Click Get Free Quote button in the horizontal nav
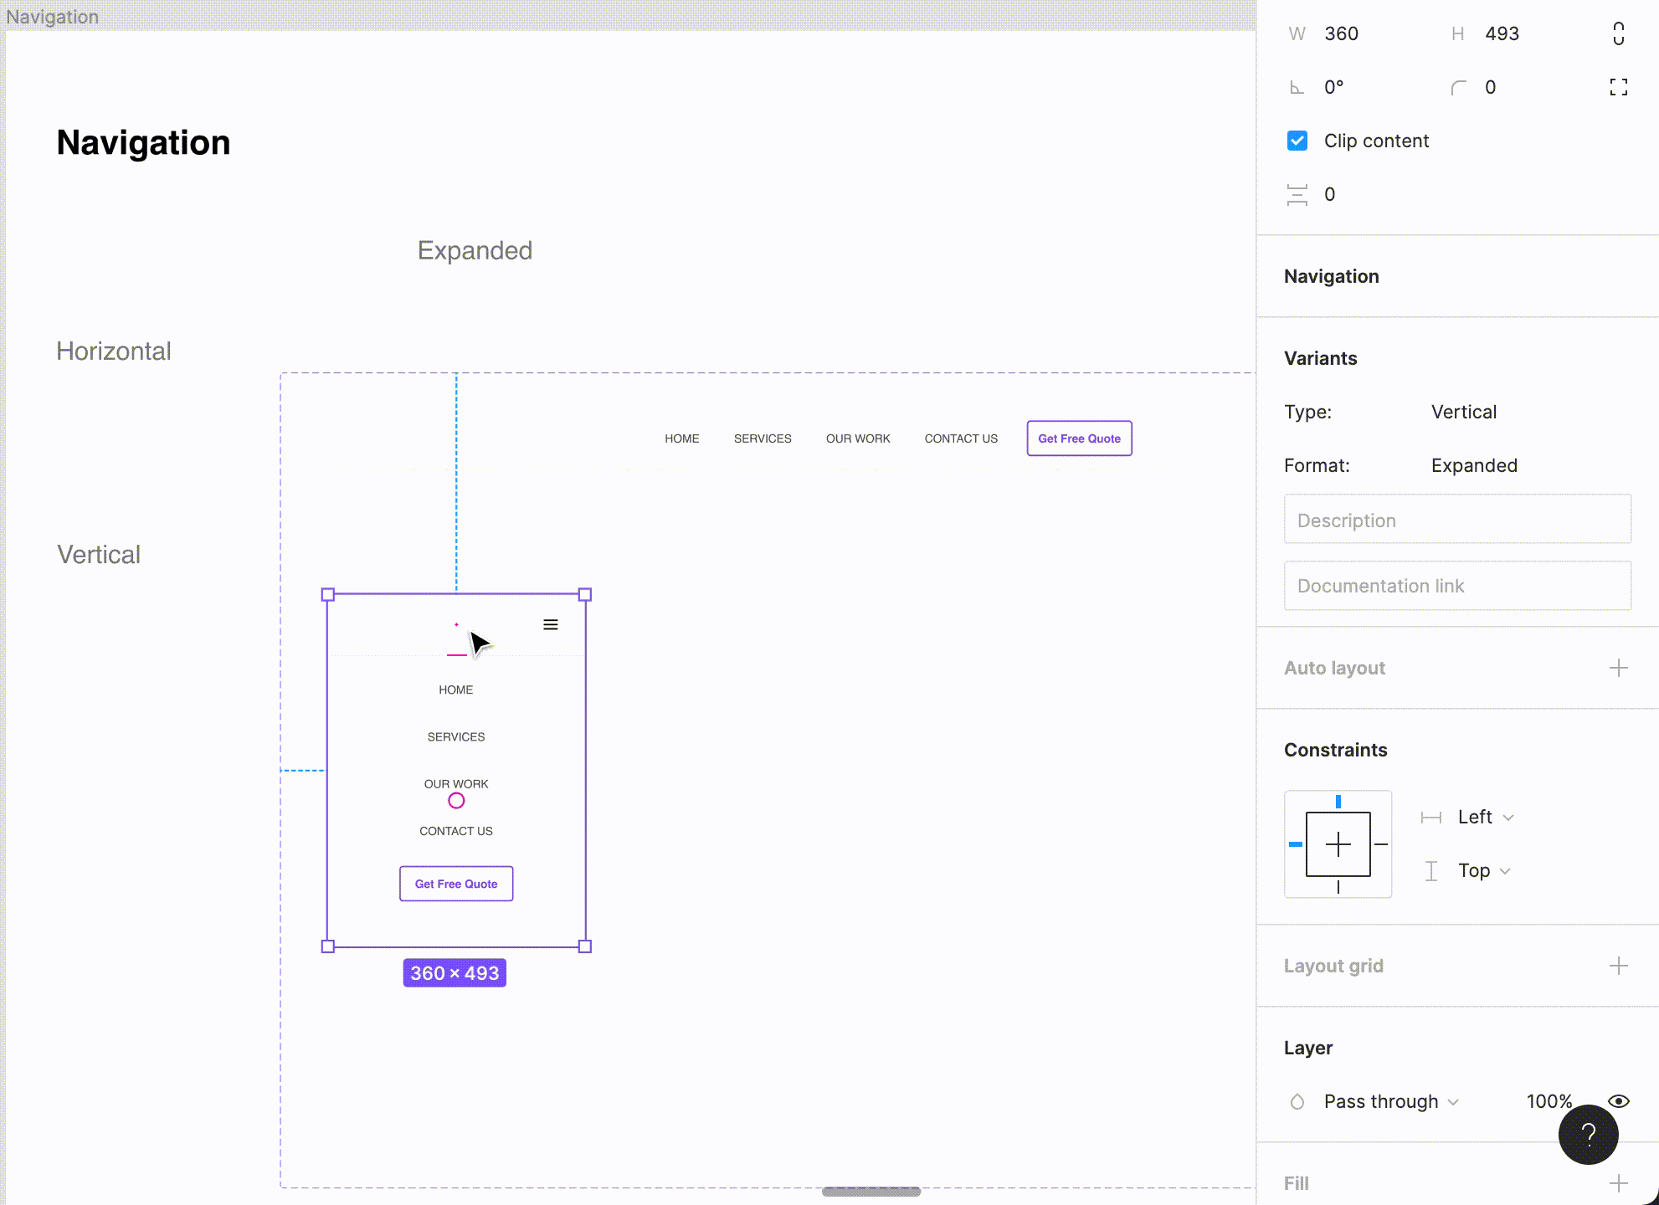This screenshot has width=1659, height=1205. point(1079,438)
